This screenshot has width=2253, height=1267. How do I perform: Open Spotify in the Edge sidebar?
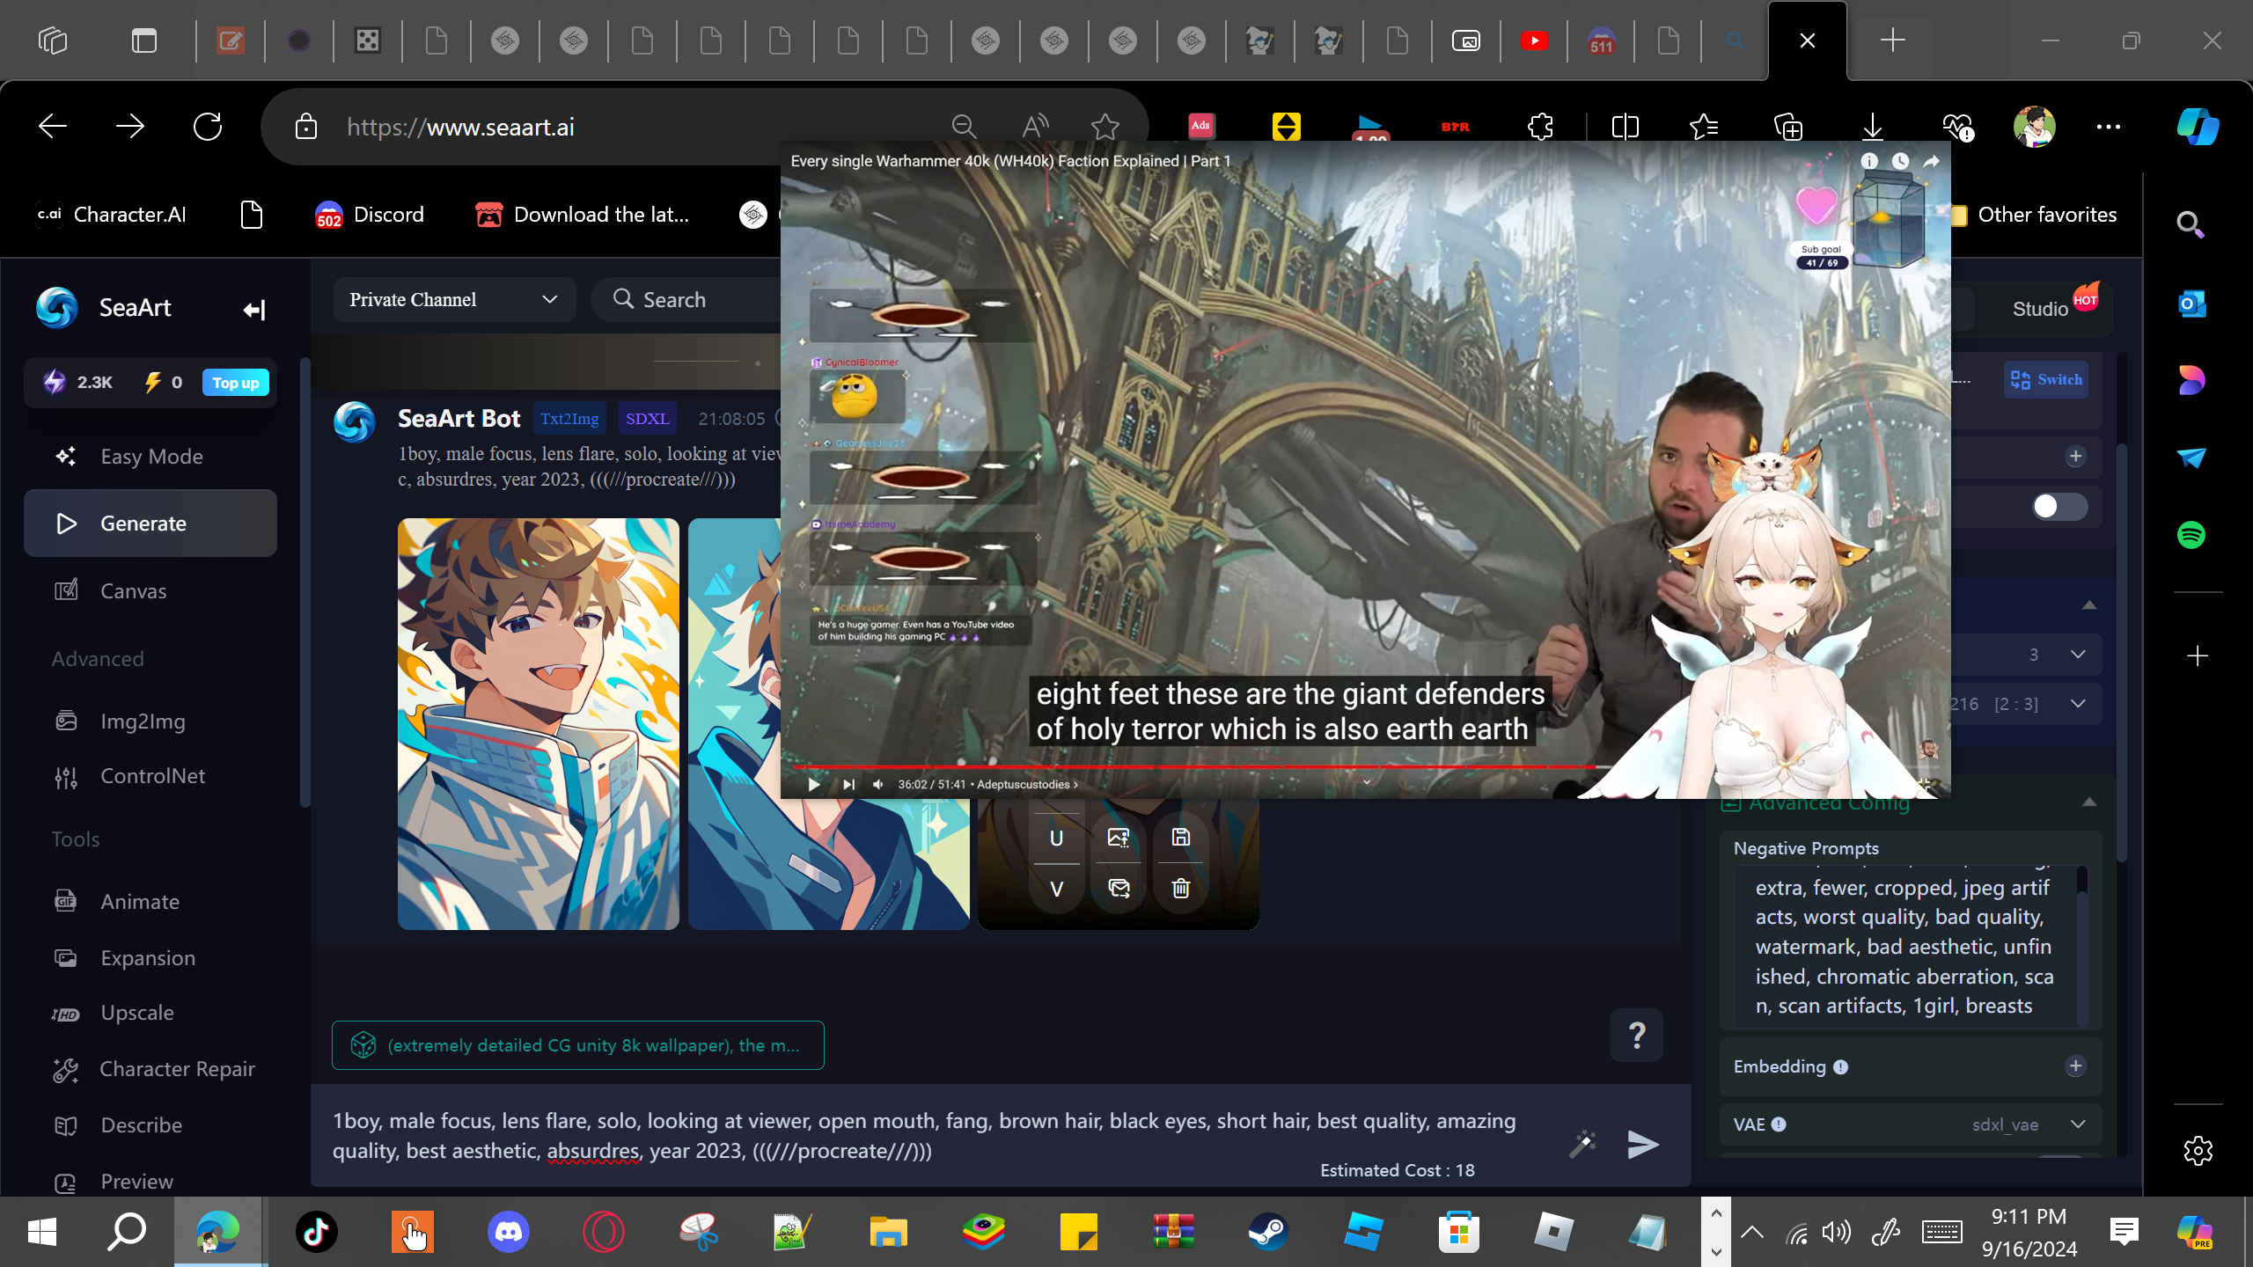coord(2191,534)
